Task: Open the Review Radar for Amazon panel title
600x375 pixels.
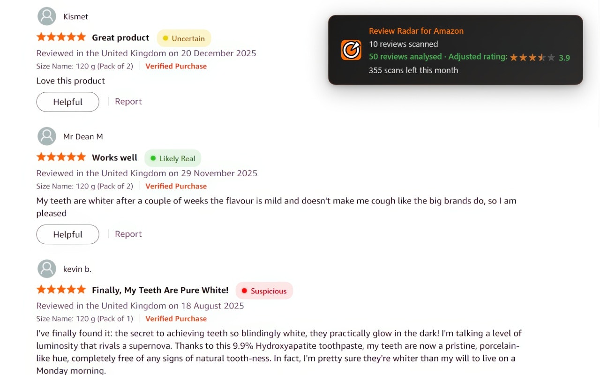Action: click(416, 30)
